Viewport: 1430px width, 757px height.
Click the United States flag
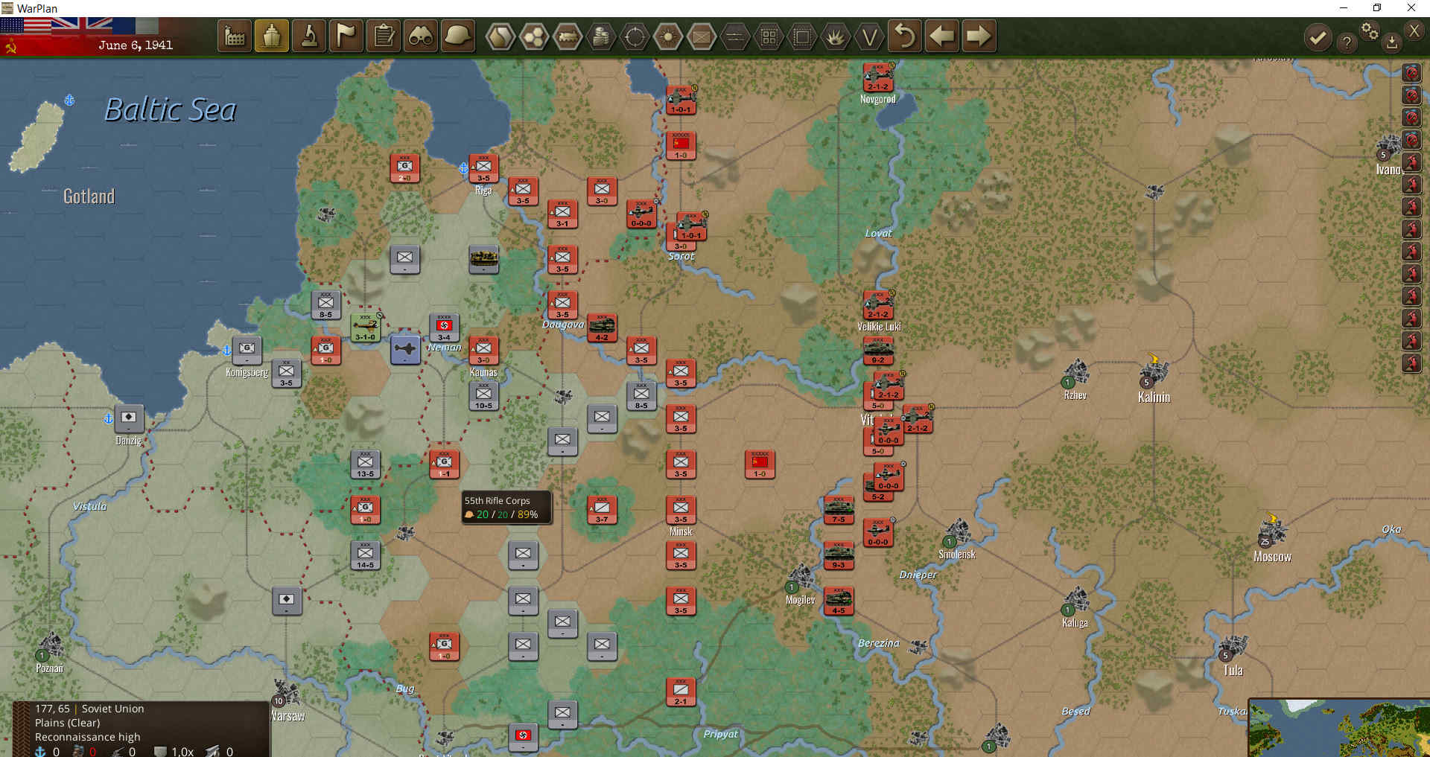(x=25, y=26)
